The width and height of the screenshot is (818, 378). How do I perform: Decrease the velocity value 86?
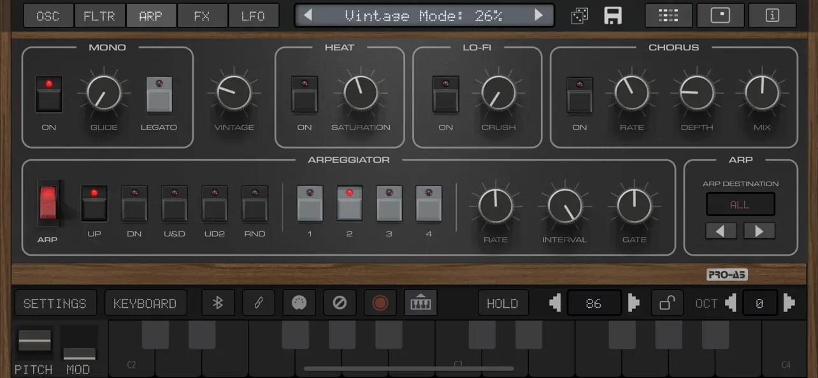point(556,303)
